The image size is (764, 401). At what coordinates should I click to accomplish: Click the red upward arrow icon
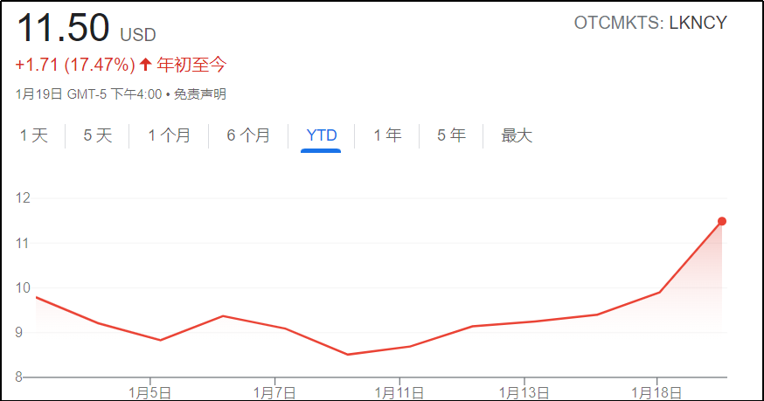point(145,65)
